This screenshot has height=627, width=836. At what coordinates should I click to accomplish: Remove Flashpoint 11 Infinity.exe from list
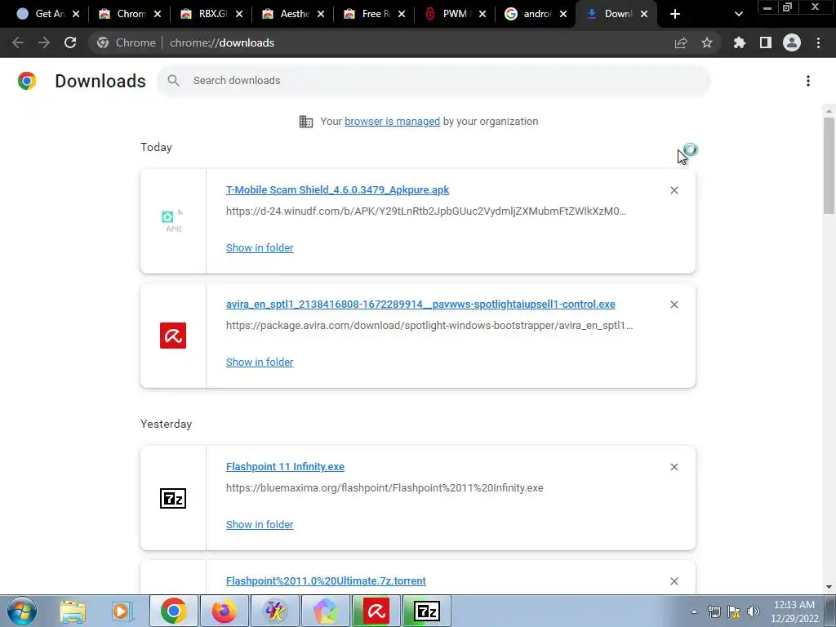[674, 467]
